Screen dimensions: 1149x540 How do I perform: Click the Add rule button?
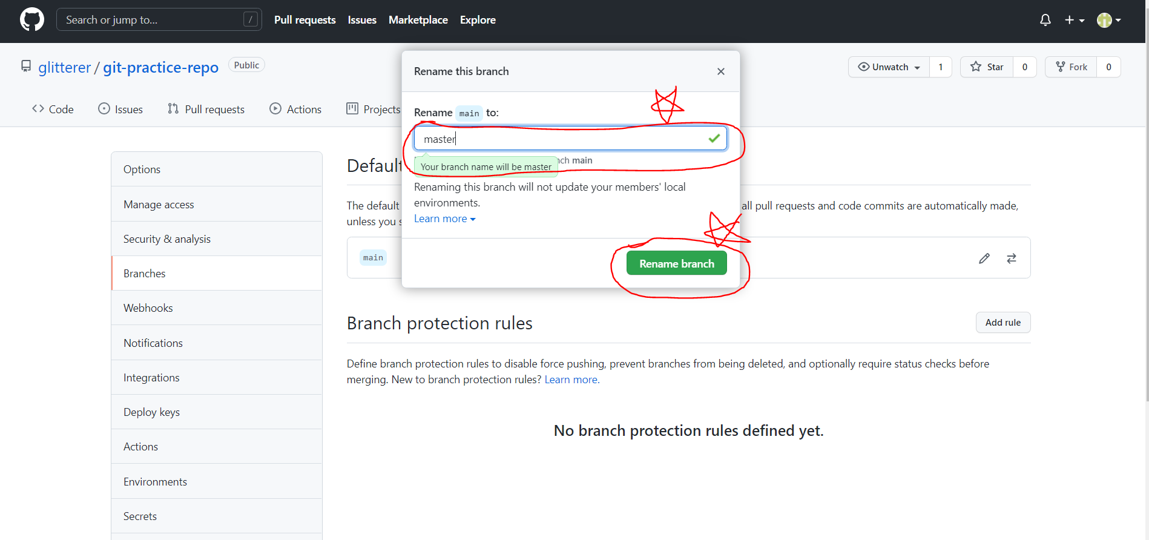pos(1003,323)
